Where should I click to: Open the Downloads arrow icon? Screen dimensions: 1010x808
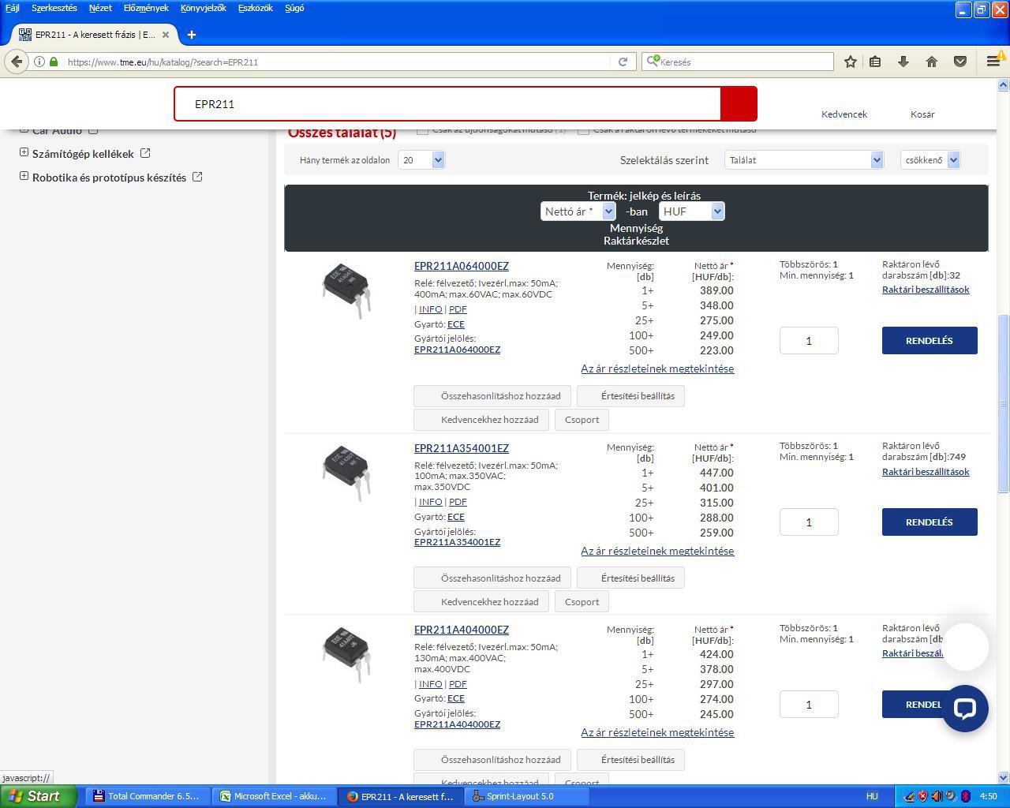903,62
